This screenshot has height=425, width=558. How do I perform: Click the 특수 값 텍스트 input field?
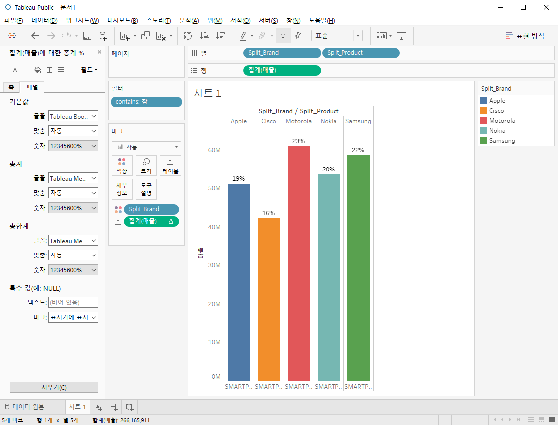click(x=73, y=302)
